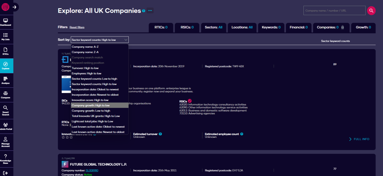Click the search magnifier icon
The height and width of the screenshot is (176, 383).
point(371,11)
